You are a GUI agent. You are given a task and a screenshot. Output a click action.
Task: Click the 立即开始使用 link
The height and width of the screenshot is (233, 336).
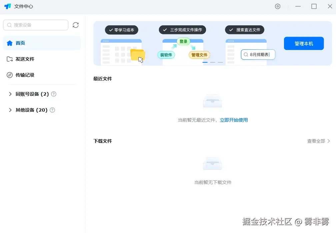234,120
